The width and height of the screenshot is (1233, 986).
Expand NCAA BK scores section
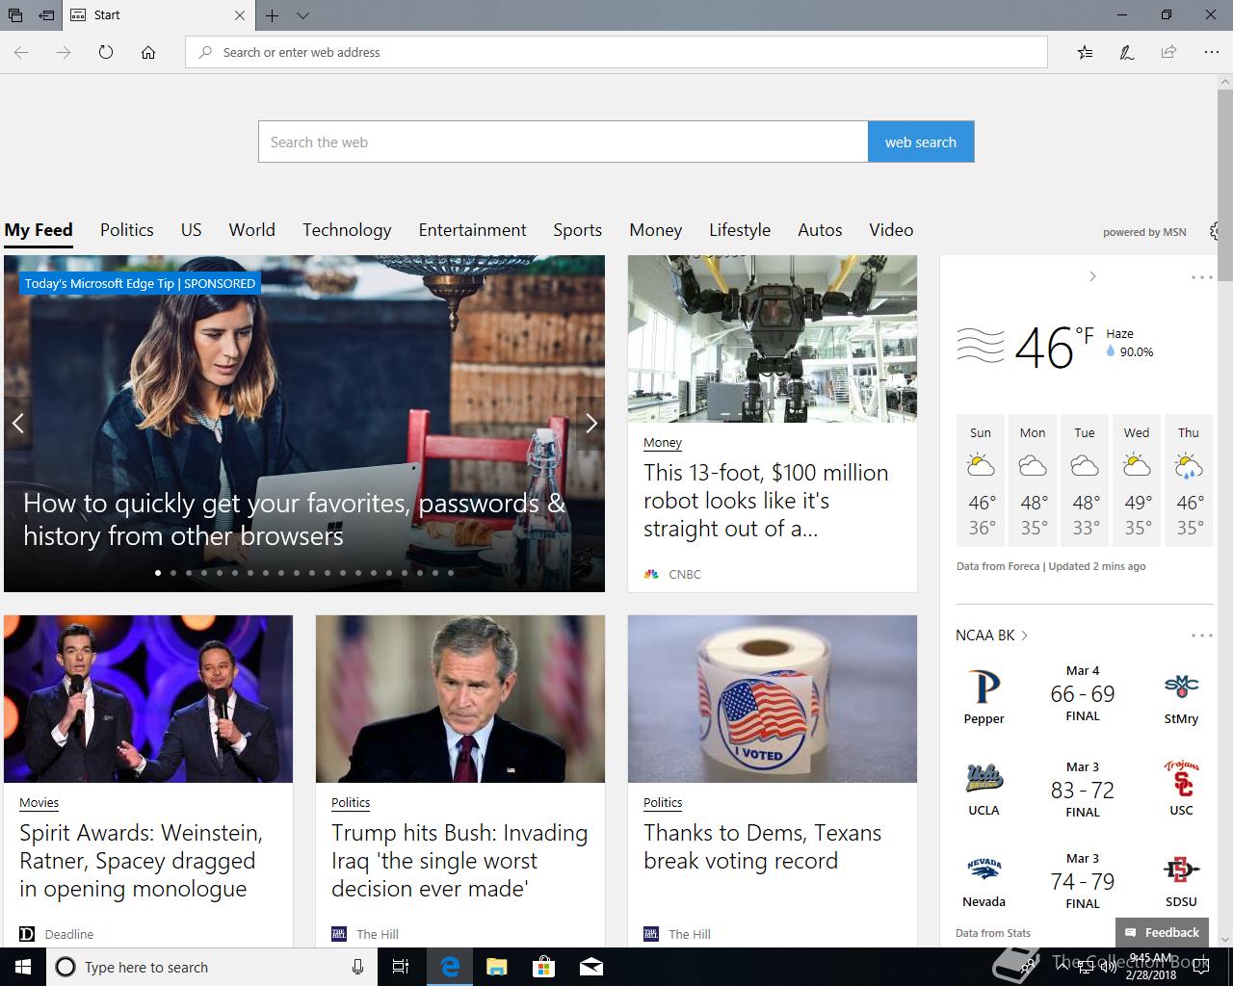click(992, 636)
